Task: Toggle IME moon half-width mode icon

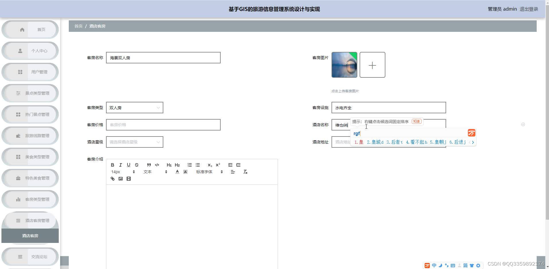Action: click(440, 266)
